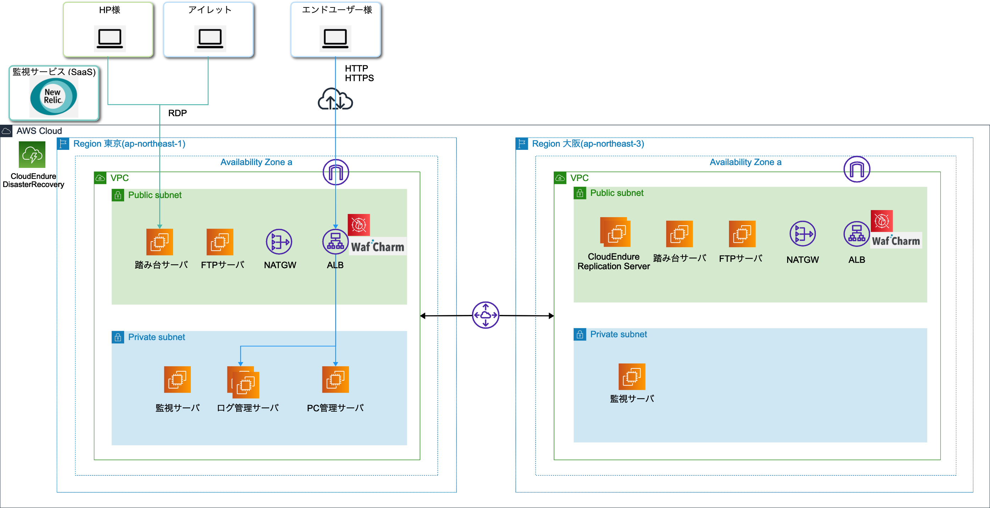Select the PC管理サーバ EC2 icon

tap(335, 379)
